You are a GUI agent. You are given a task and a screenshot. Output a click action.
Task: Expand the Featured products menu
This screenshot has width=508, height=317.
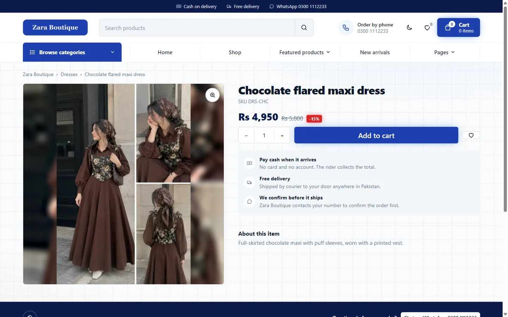pyautogui.click(x=305, y=52)
